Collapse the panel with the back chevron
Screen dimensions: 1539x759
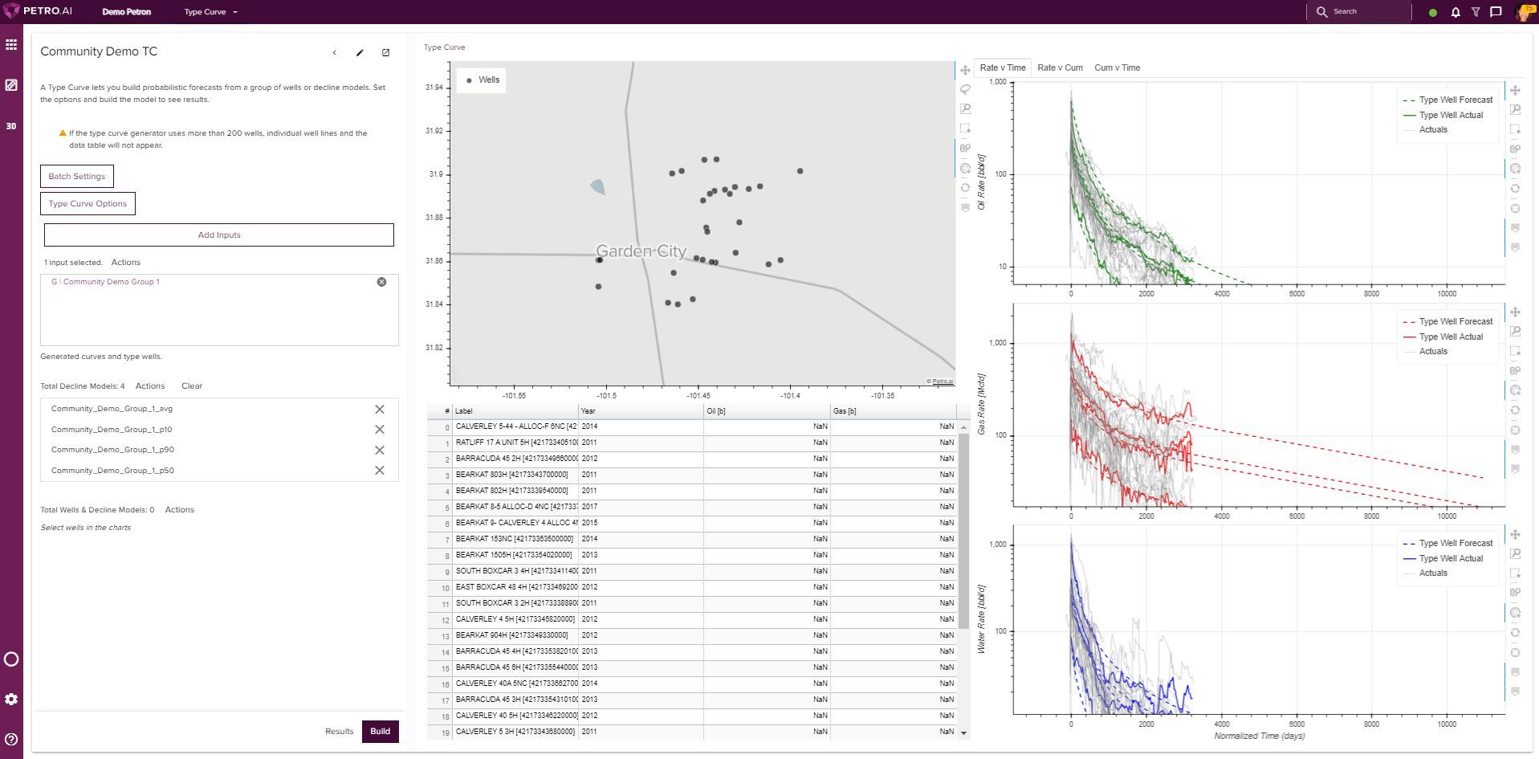(x=334, y=53)
